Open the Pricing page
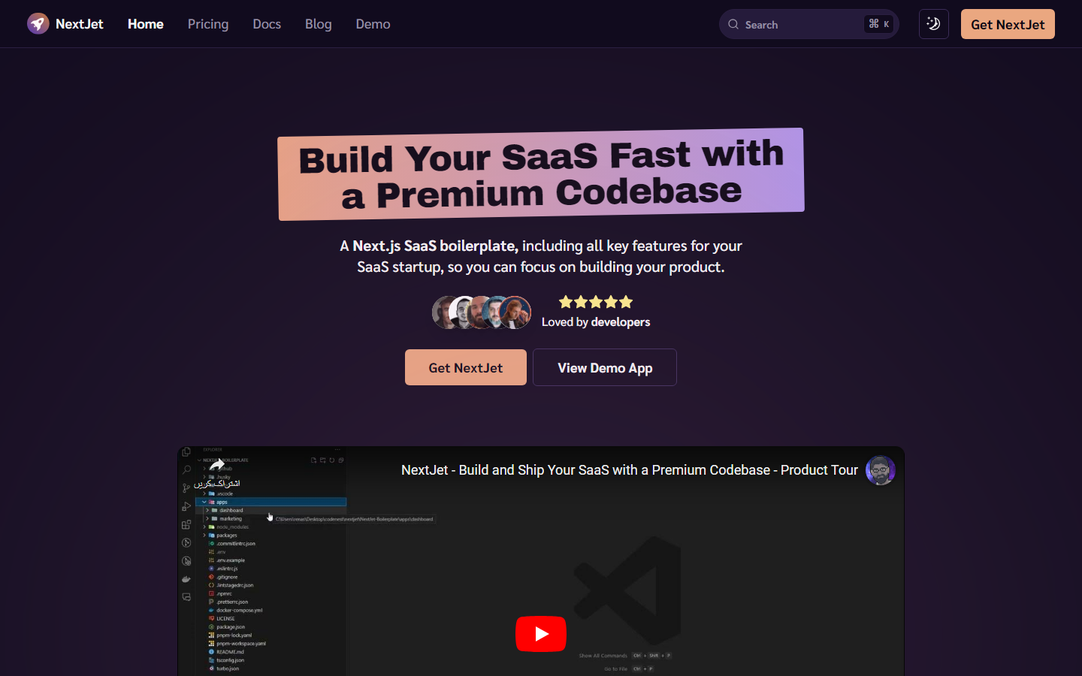Screen dimensions: 1082x676 (x=208, y=24)
